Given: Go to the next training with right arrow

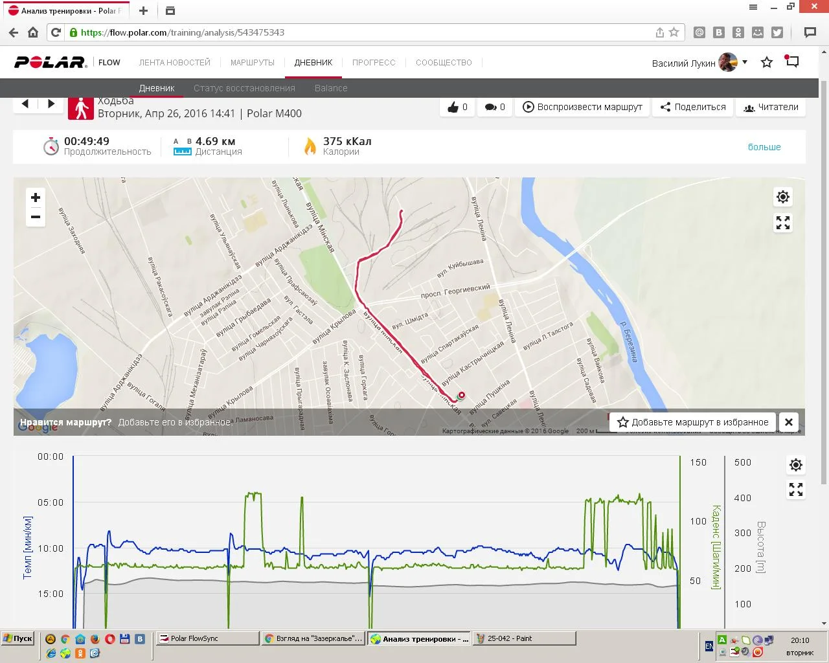Looking at the screenshot, I should (51, 104).
